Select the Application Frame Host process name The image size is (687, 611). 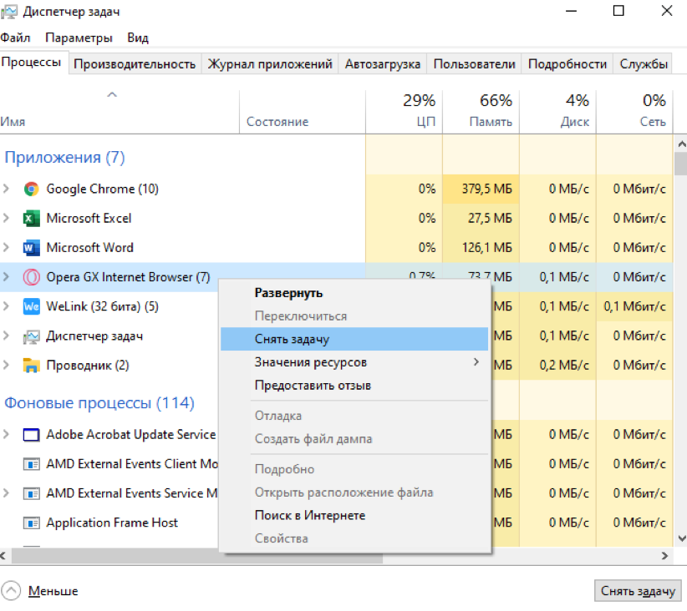click(x=112, y=523)
